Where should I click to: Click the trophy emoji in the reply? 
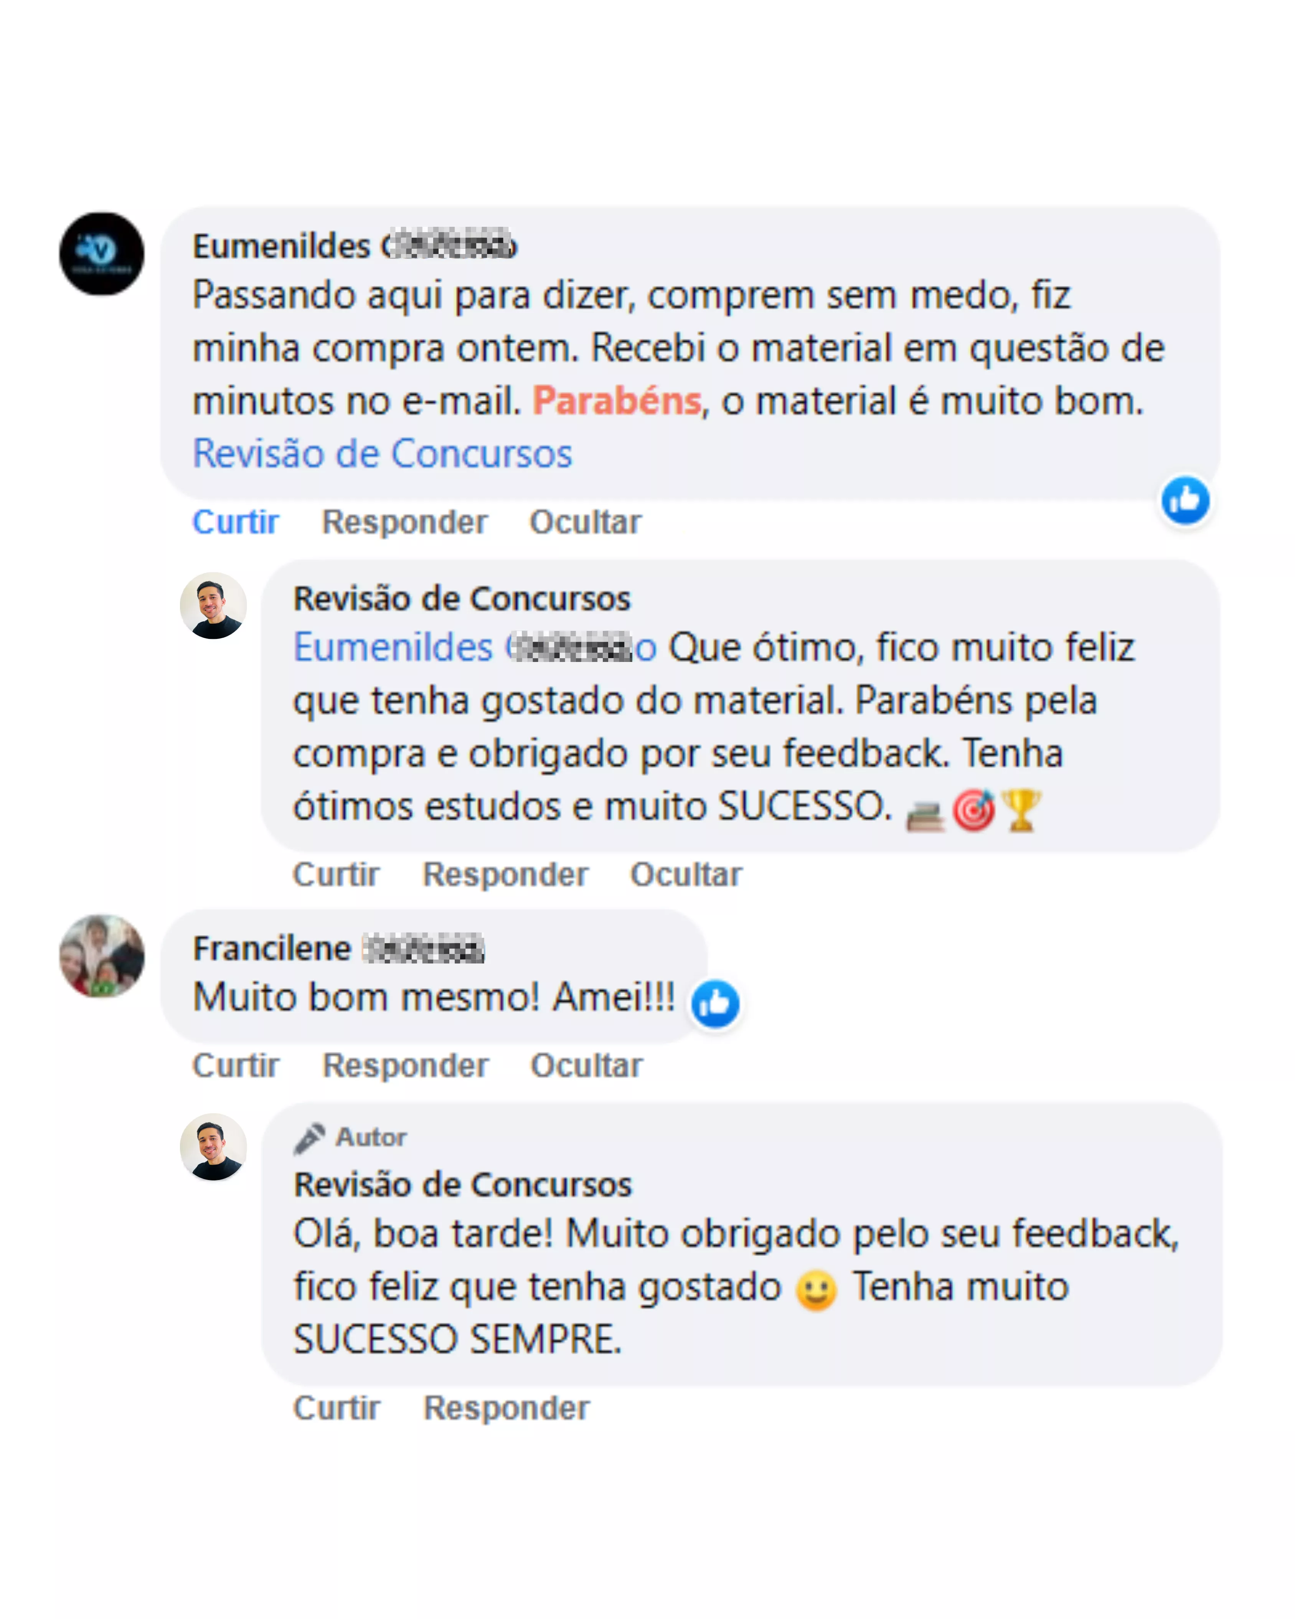tap(1021, 810)
